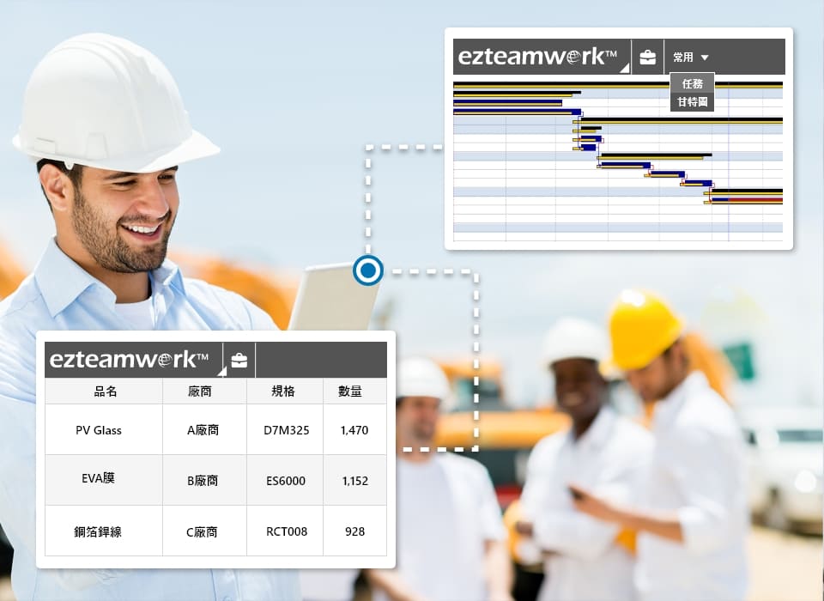
Task: Select 任務 from the dropdown list
Action: pyautogui.click(x=692, y=83)
